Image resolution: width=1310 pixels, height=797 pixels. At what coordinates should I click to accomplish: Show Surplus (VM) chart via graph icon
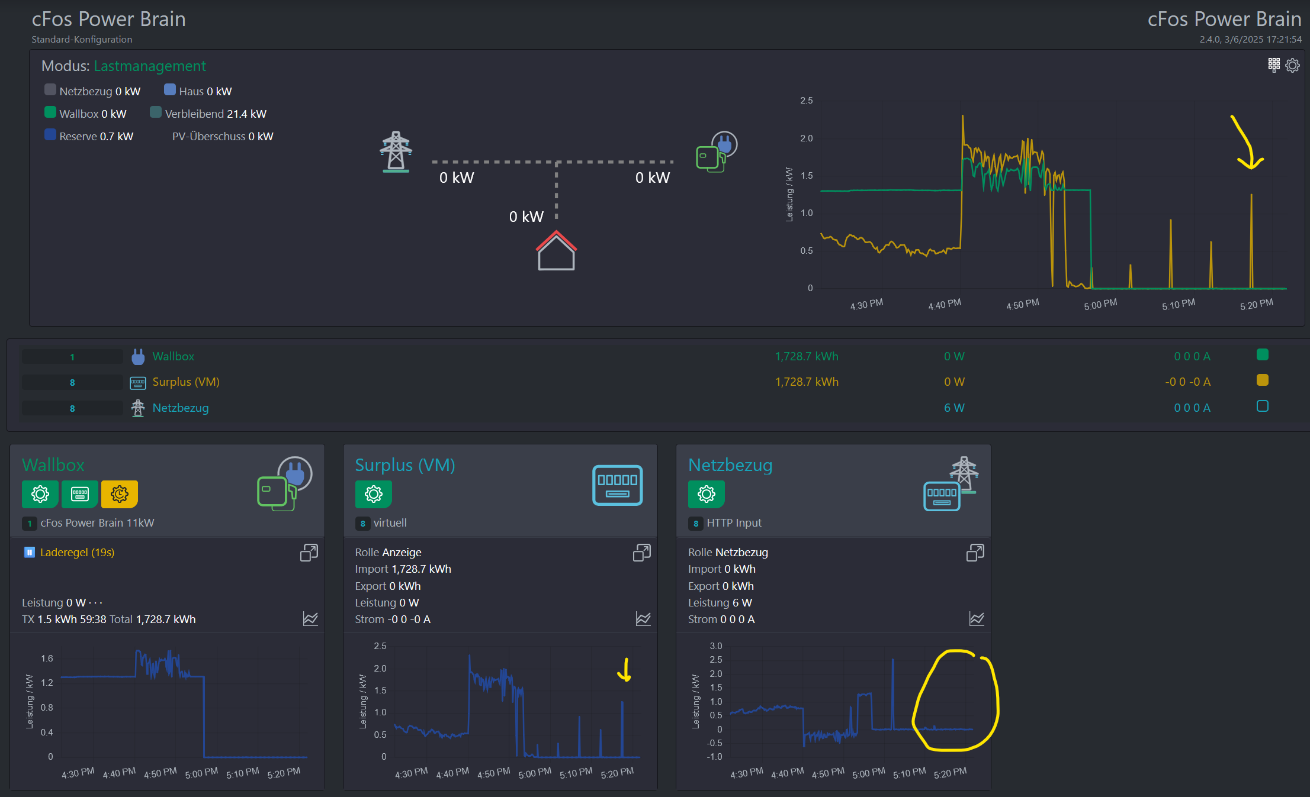[x=643, y=619]
